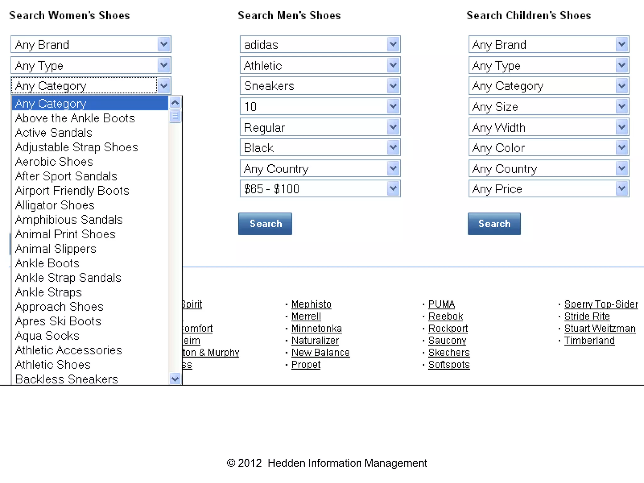The height and width of the screenshot is (483, 644).
Task: Click Search under Men's Shoes
Action: (x=265, y=224)
